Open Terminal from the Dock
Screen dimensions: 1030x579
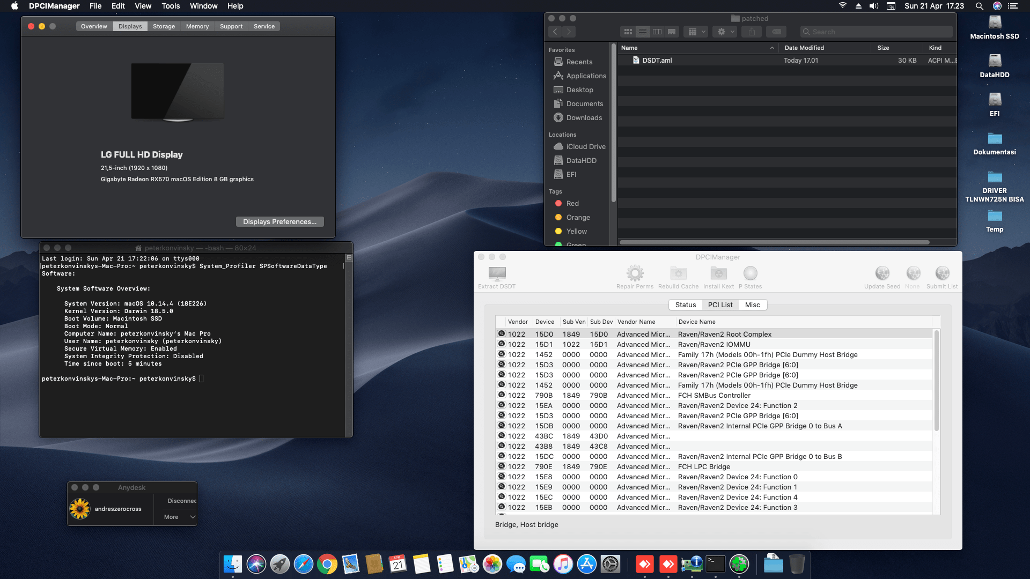(x=715, y=564)
